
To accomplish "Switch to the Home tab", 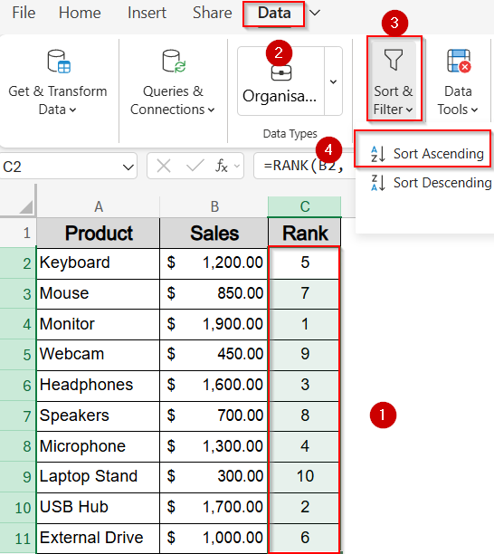I will (80, 13).
